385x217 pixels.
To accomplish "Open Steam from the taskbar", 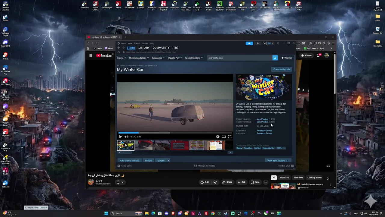I will [x=226, y=213].
